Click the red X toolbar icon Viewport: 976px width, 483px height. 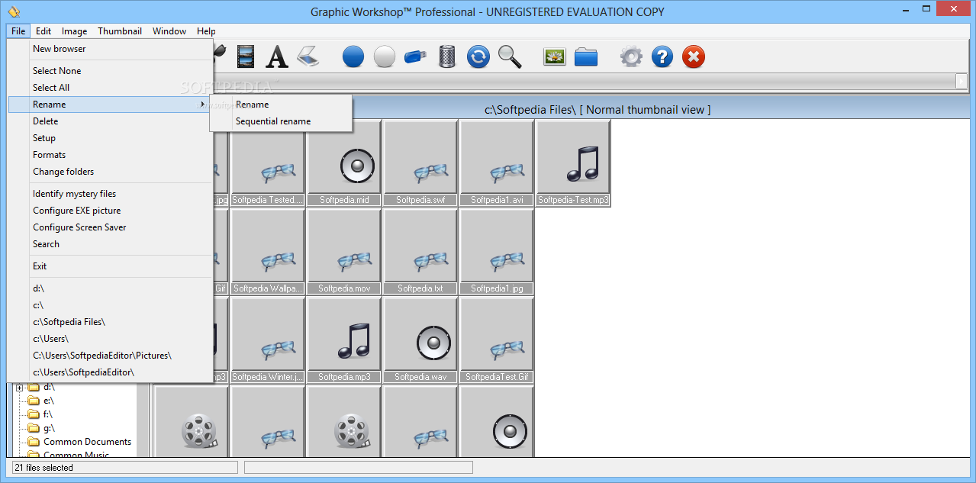tap(694, 56)
